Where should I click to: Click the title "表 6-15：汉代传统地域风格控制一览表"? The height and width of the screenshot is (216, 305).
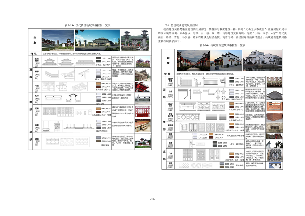pos(87,25)
